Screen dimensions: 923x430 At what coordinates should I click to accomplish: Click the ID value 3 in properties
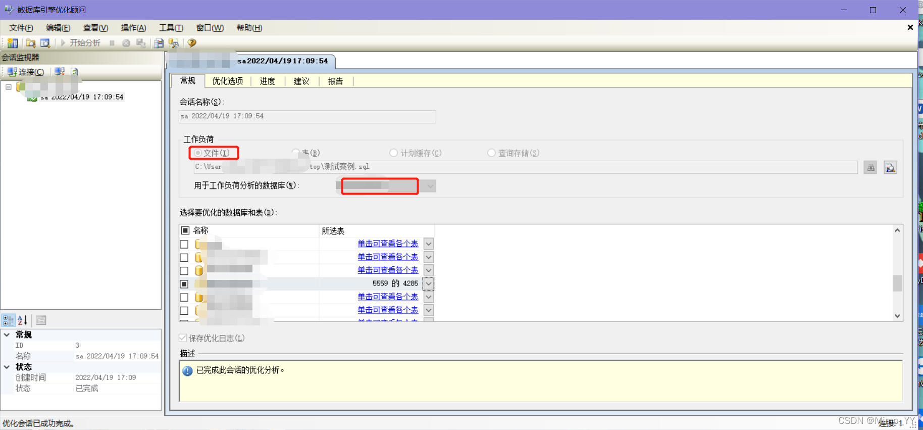(77, 345)
